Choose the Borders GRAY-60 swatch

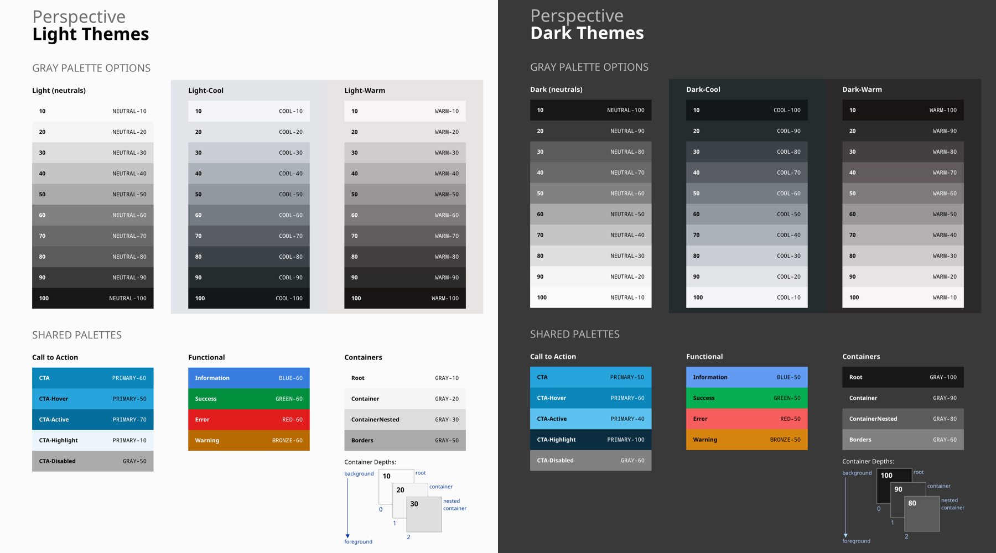coord(902,440)
